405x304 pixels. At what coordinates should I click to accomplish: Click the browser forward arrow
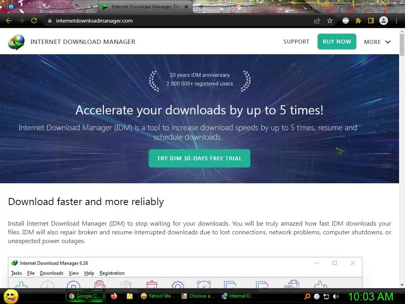(21, 21)
